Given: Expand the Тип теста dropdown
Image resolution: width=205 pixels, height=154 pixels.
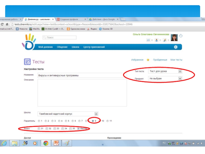Looking at the screenshot, I should point(180,71).
